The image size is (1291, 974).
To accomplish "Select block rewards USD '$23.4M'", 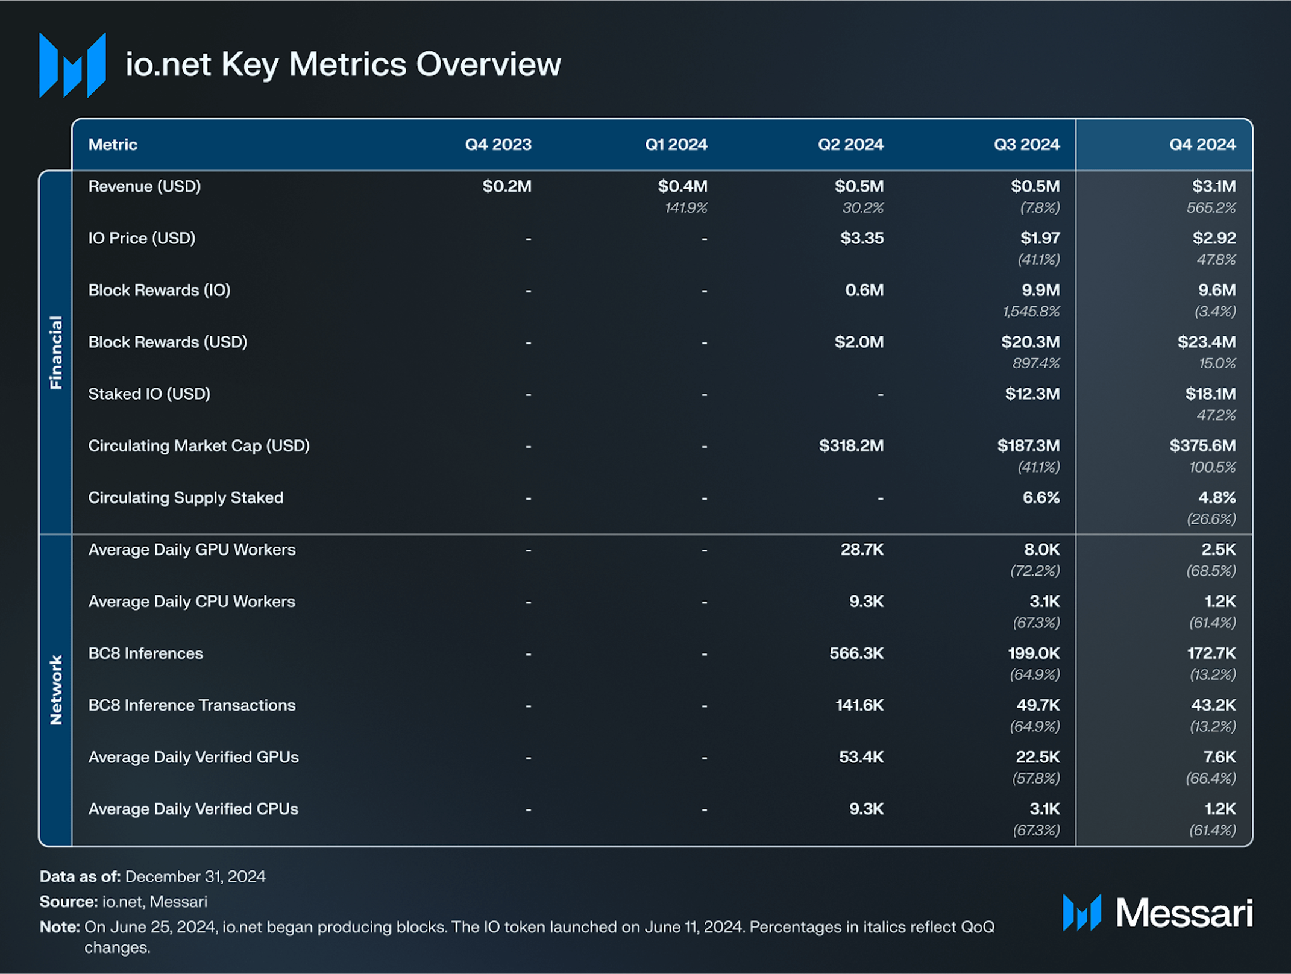I will [1207, 342].
